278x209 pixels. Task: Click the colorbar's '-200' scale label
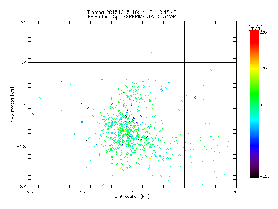click(x=264, y=176)
